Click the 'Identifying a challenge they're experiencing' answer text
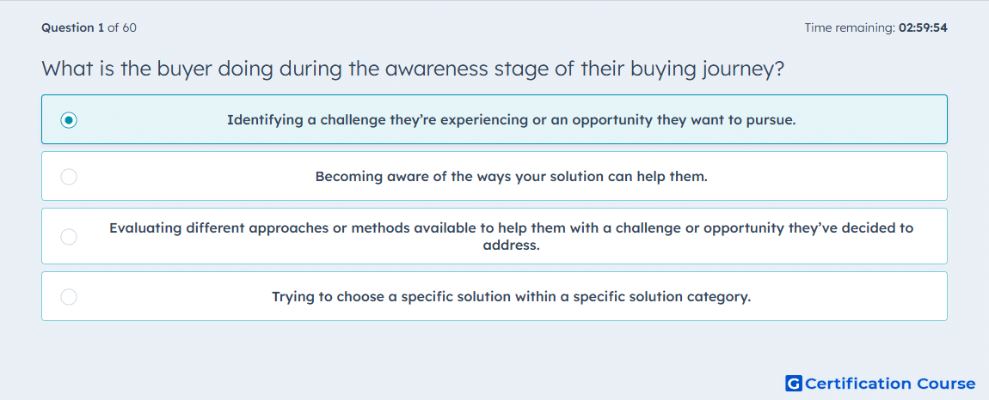Screen dimensions: 989x400 [511, 119]
